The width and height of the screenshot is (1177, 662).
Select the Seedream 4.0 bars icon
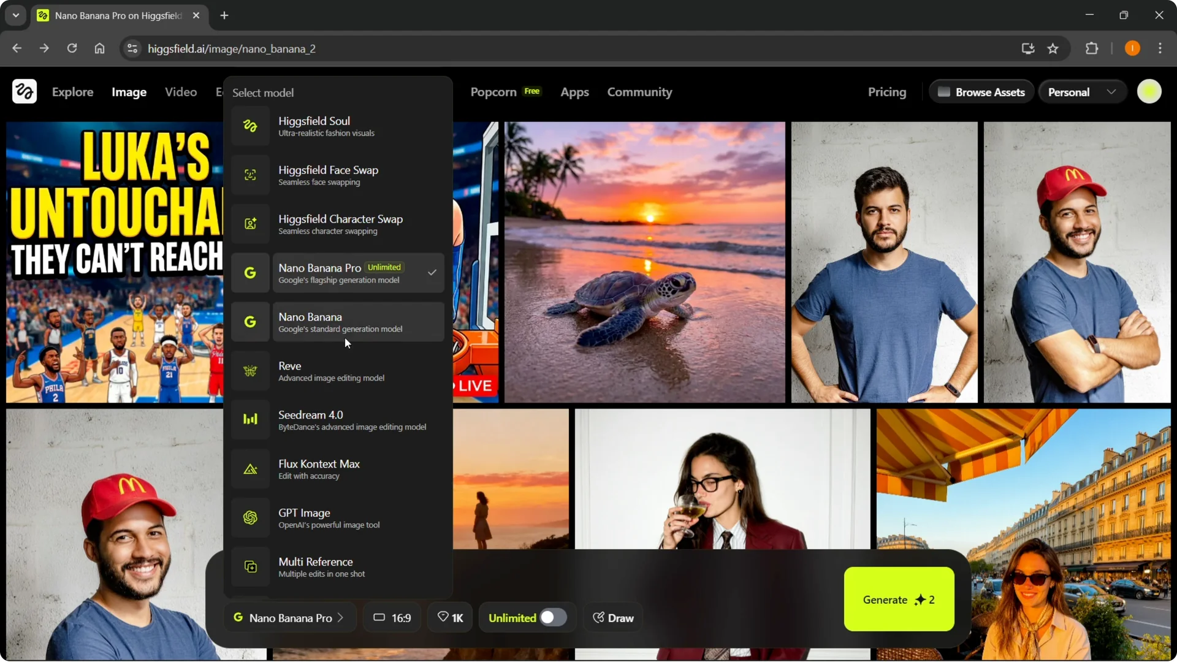pos(250,420)
